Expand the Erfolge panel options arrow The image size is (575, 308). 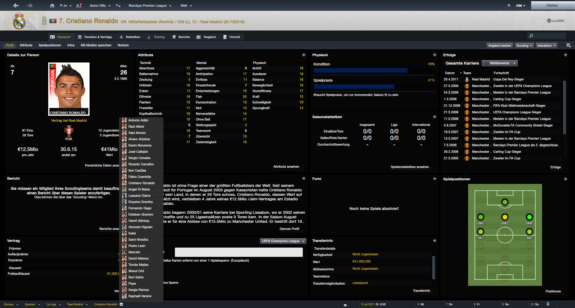tap(565, 55)
